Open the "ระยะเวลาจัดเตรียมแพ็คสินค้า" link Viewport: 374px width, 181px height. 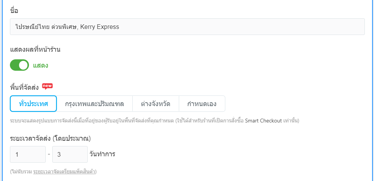pos(64,171)
